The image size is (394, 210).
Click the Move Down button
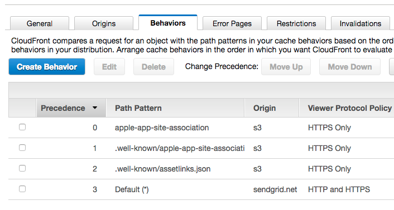coord(350,67)
